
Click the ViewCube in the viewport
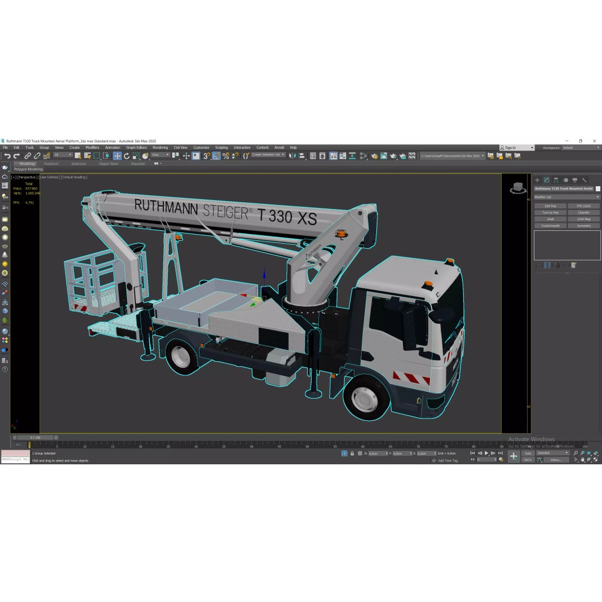(518, 188)
